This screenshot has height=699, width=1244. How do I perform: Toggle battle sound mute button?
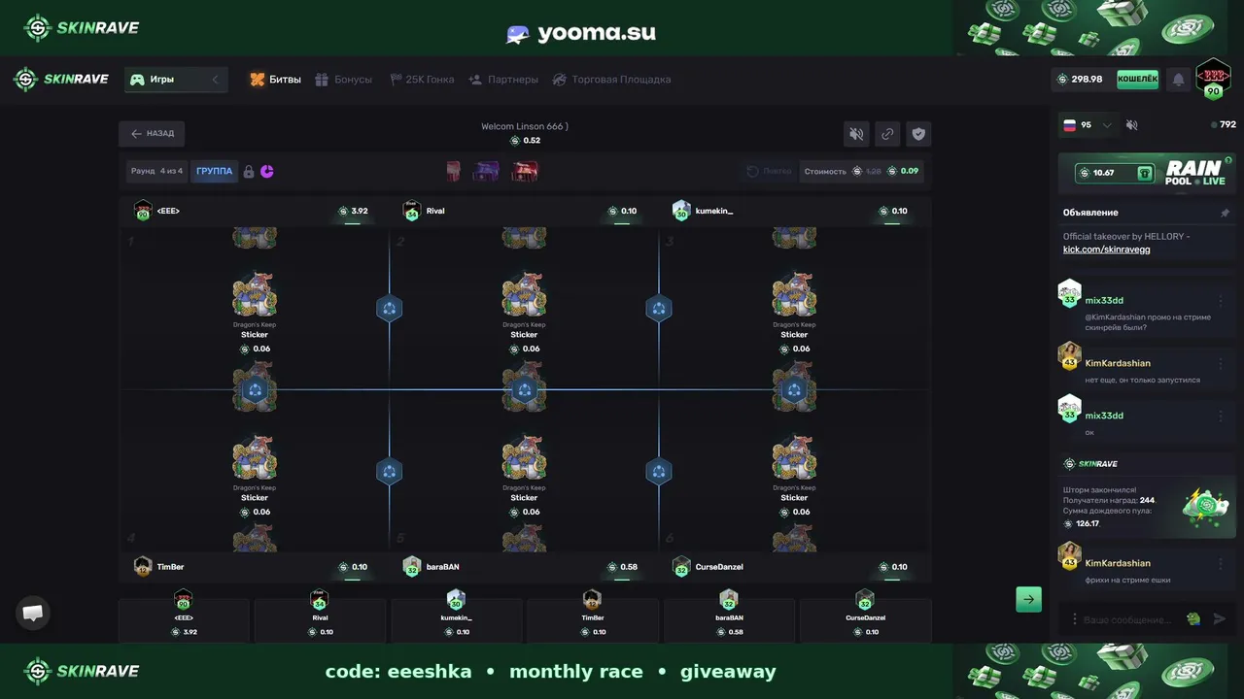tap(856, 134)
